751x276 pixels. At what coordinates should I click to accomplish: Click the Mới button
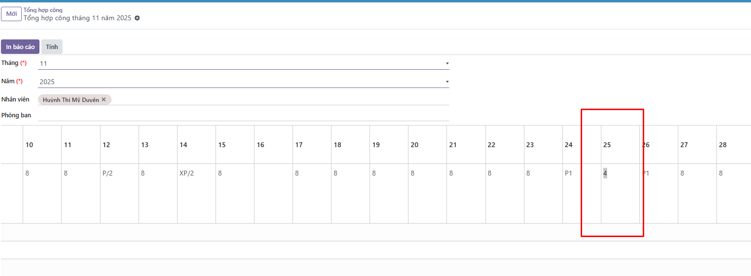(x=11, y=14)
